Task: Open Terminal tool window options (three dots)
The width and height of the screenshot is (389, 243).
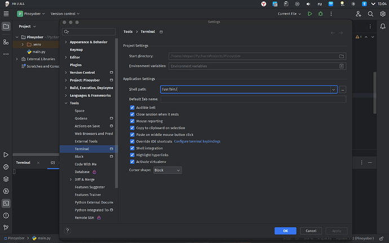Action: pos(361,162)
